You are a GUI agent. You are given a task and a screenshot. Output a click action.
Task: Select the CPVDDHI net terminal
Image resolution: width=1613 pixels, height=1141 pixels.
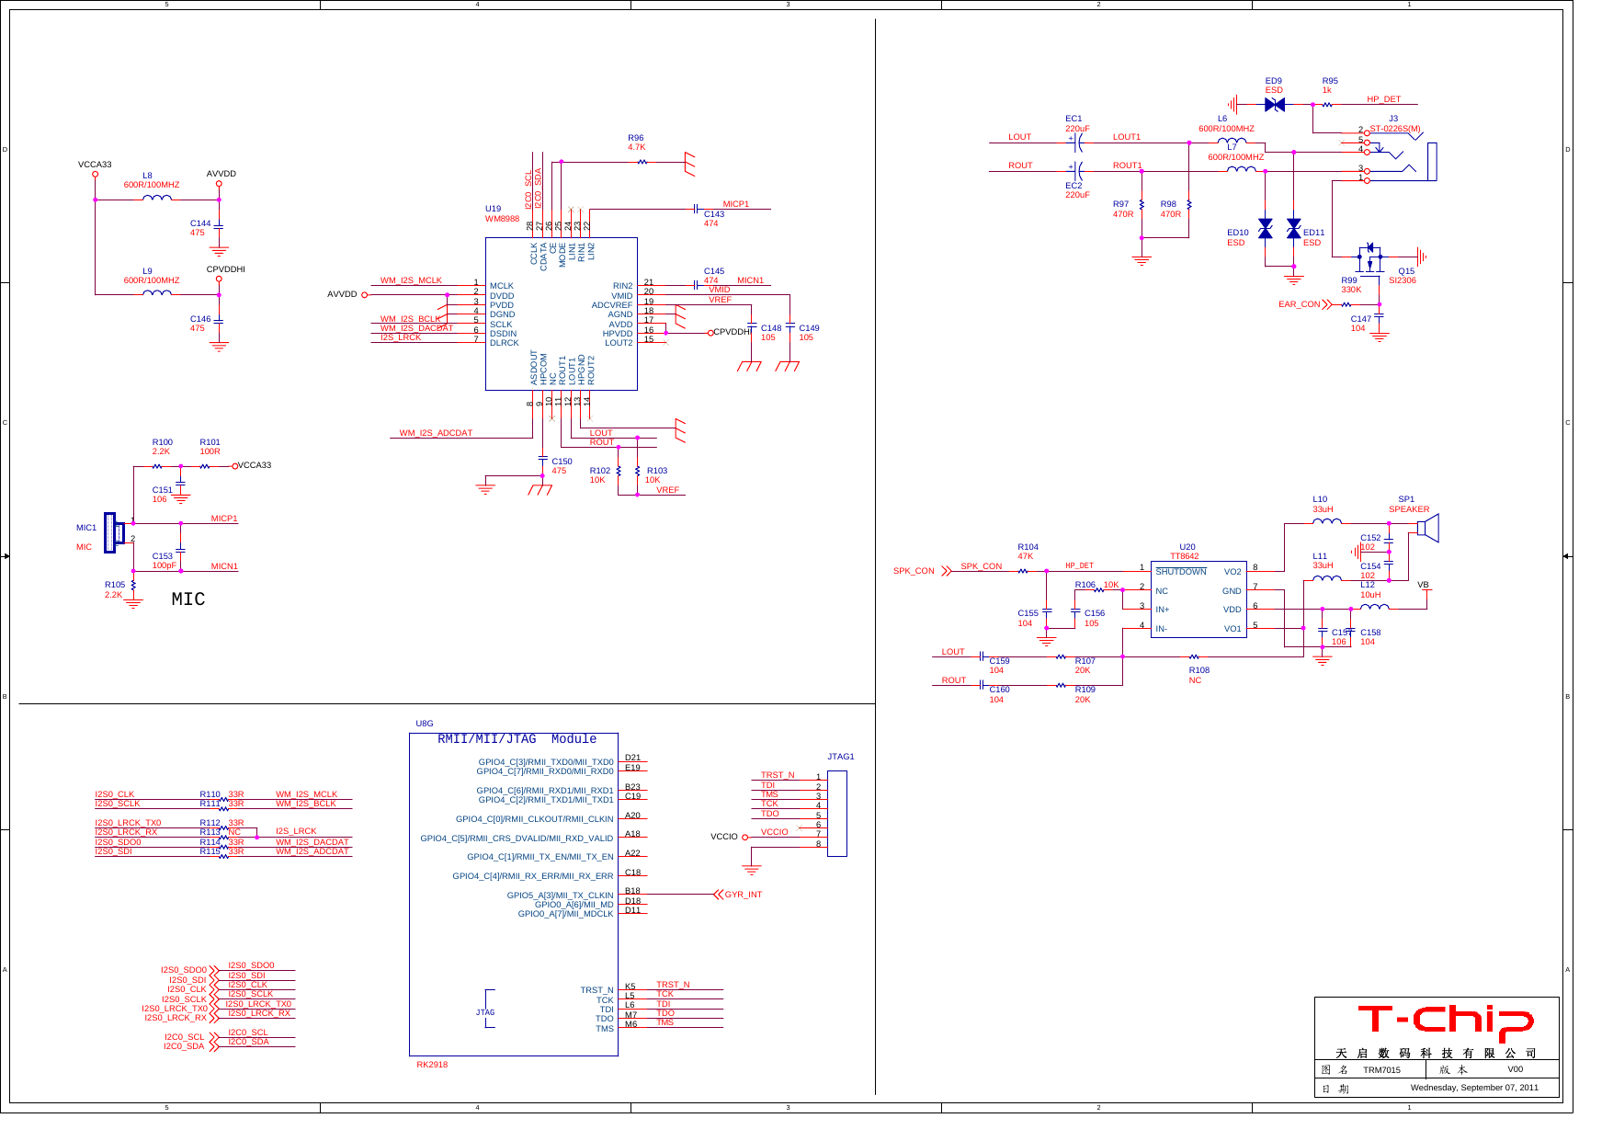click(219, 280)
